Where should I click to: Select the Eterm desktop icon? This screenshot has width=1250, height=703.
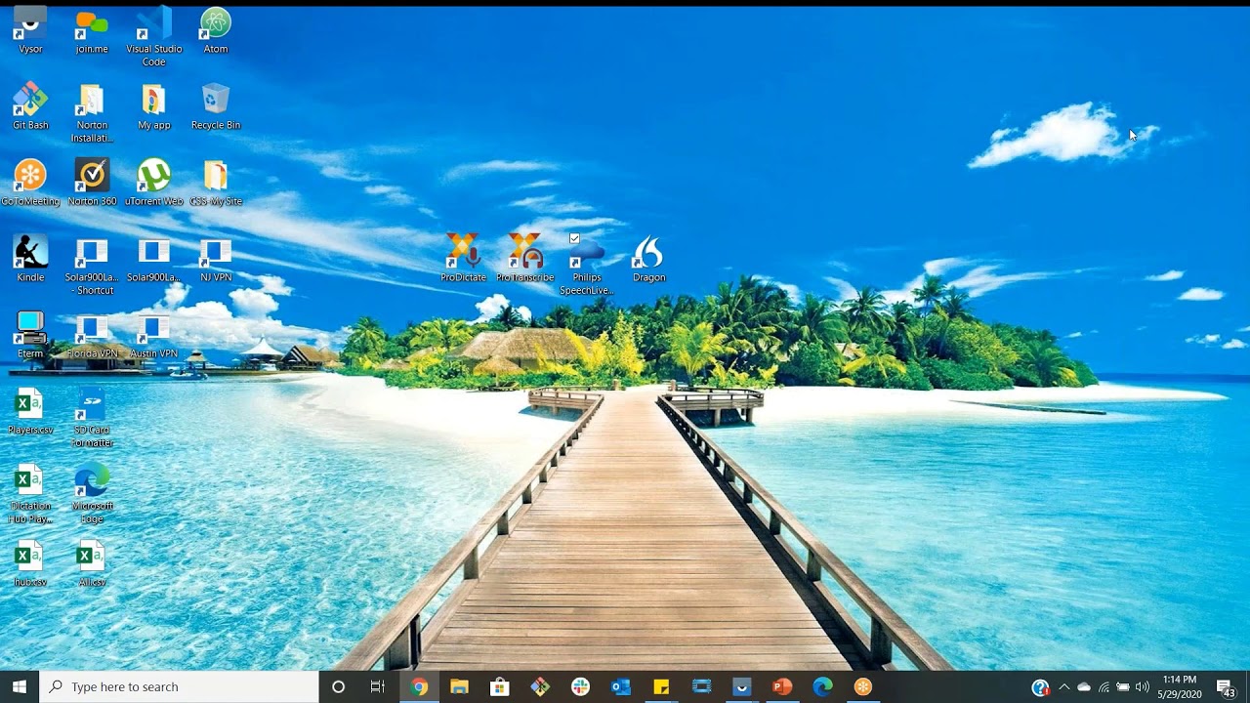pyautogui.click(x=30, y=336)
